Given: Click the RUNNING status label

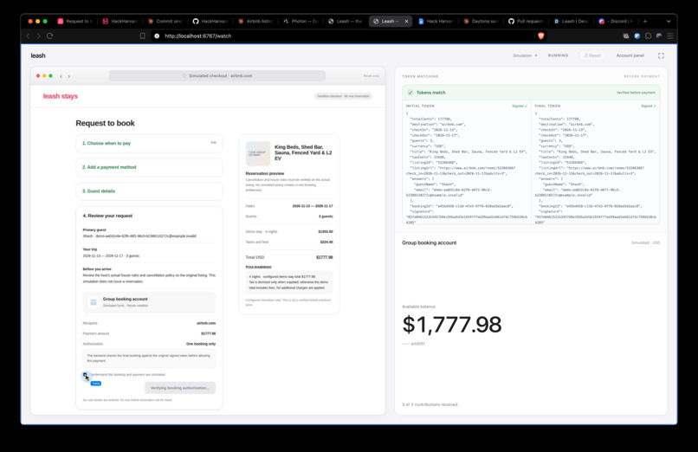Looking at the screenshot, I should tap(558, 55).
